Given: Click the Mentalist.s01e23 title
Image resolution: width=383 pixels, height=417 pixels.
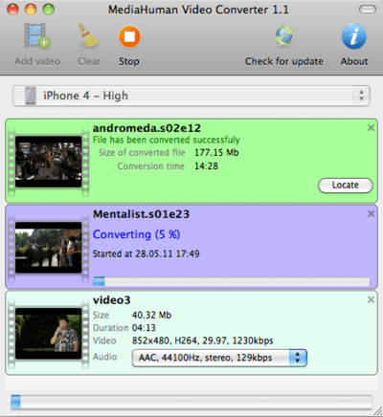Looking at the screenshot, I should (141, 214).
